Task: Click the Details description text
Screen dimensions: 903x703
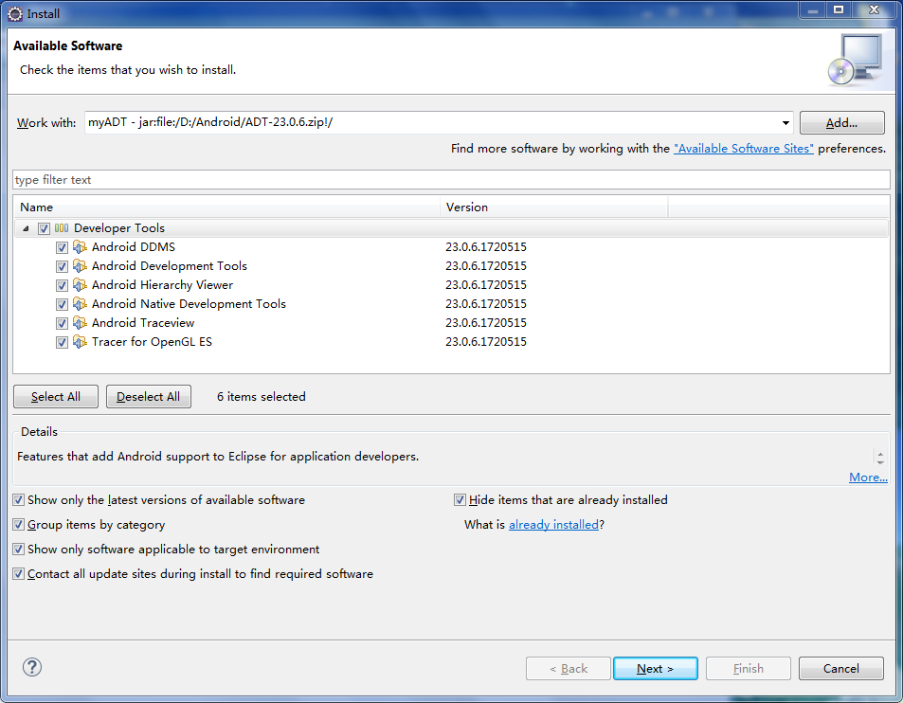Action: tap(218, 457)
